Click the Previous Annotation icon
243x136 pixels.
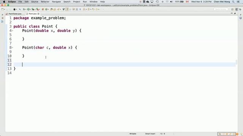click(x=88, y=9)
